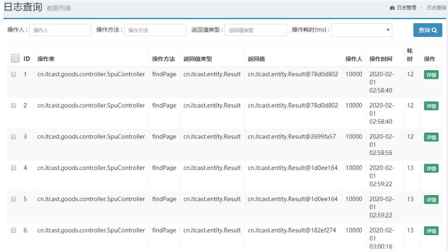
Task: Click the 操作类 column header
Action: [46, 59]
